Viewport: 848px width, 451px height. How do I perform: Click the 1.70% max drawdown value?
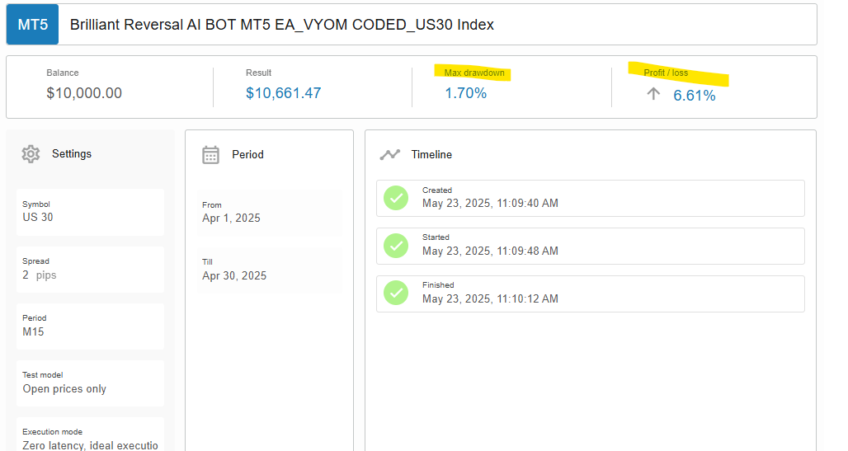click(x=466, y=93)
